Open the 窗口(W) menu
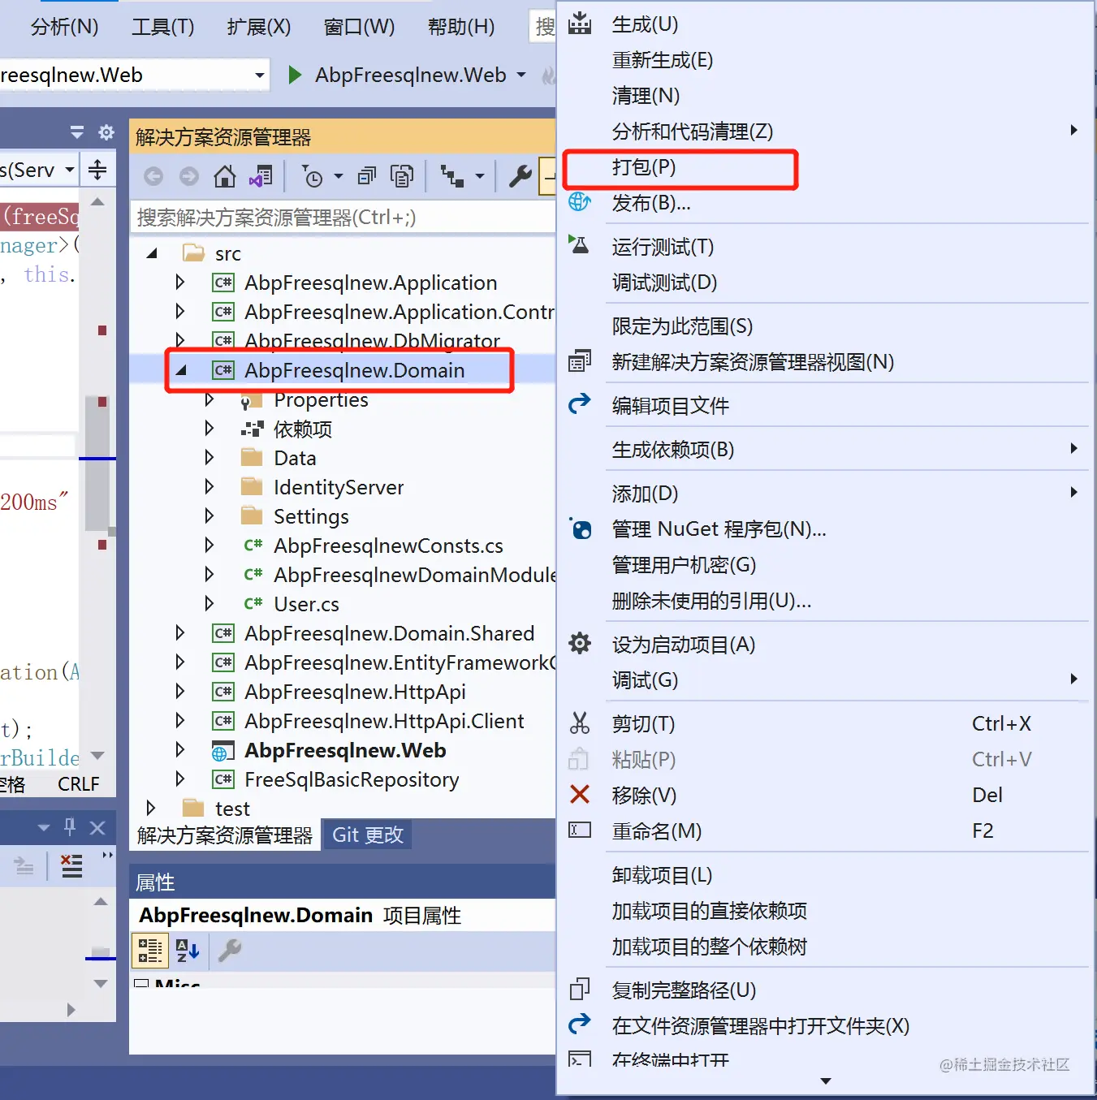This screenshot has height=1100, width=1097. (359, 27)
